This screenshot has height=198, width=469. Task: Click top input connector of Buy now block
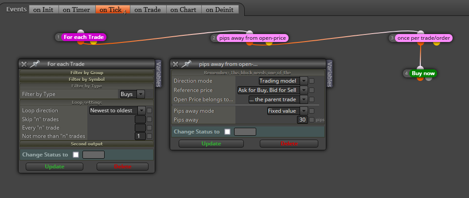420,69
